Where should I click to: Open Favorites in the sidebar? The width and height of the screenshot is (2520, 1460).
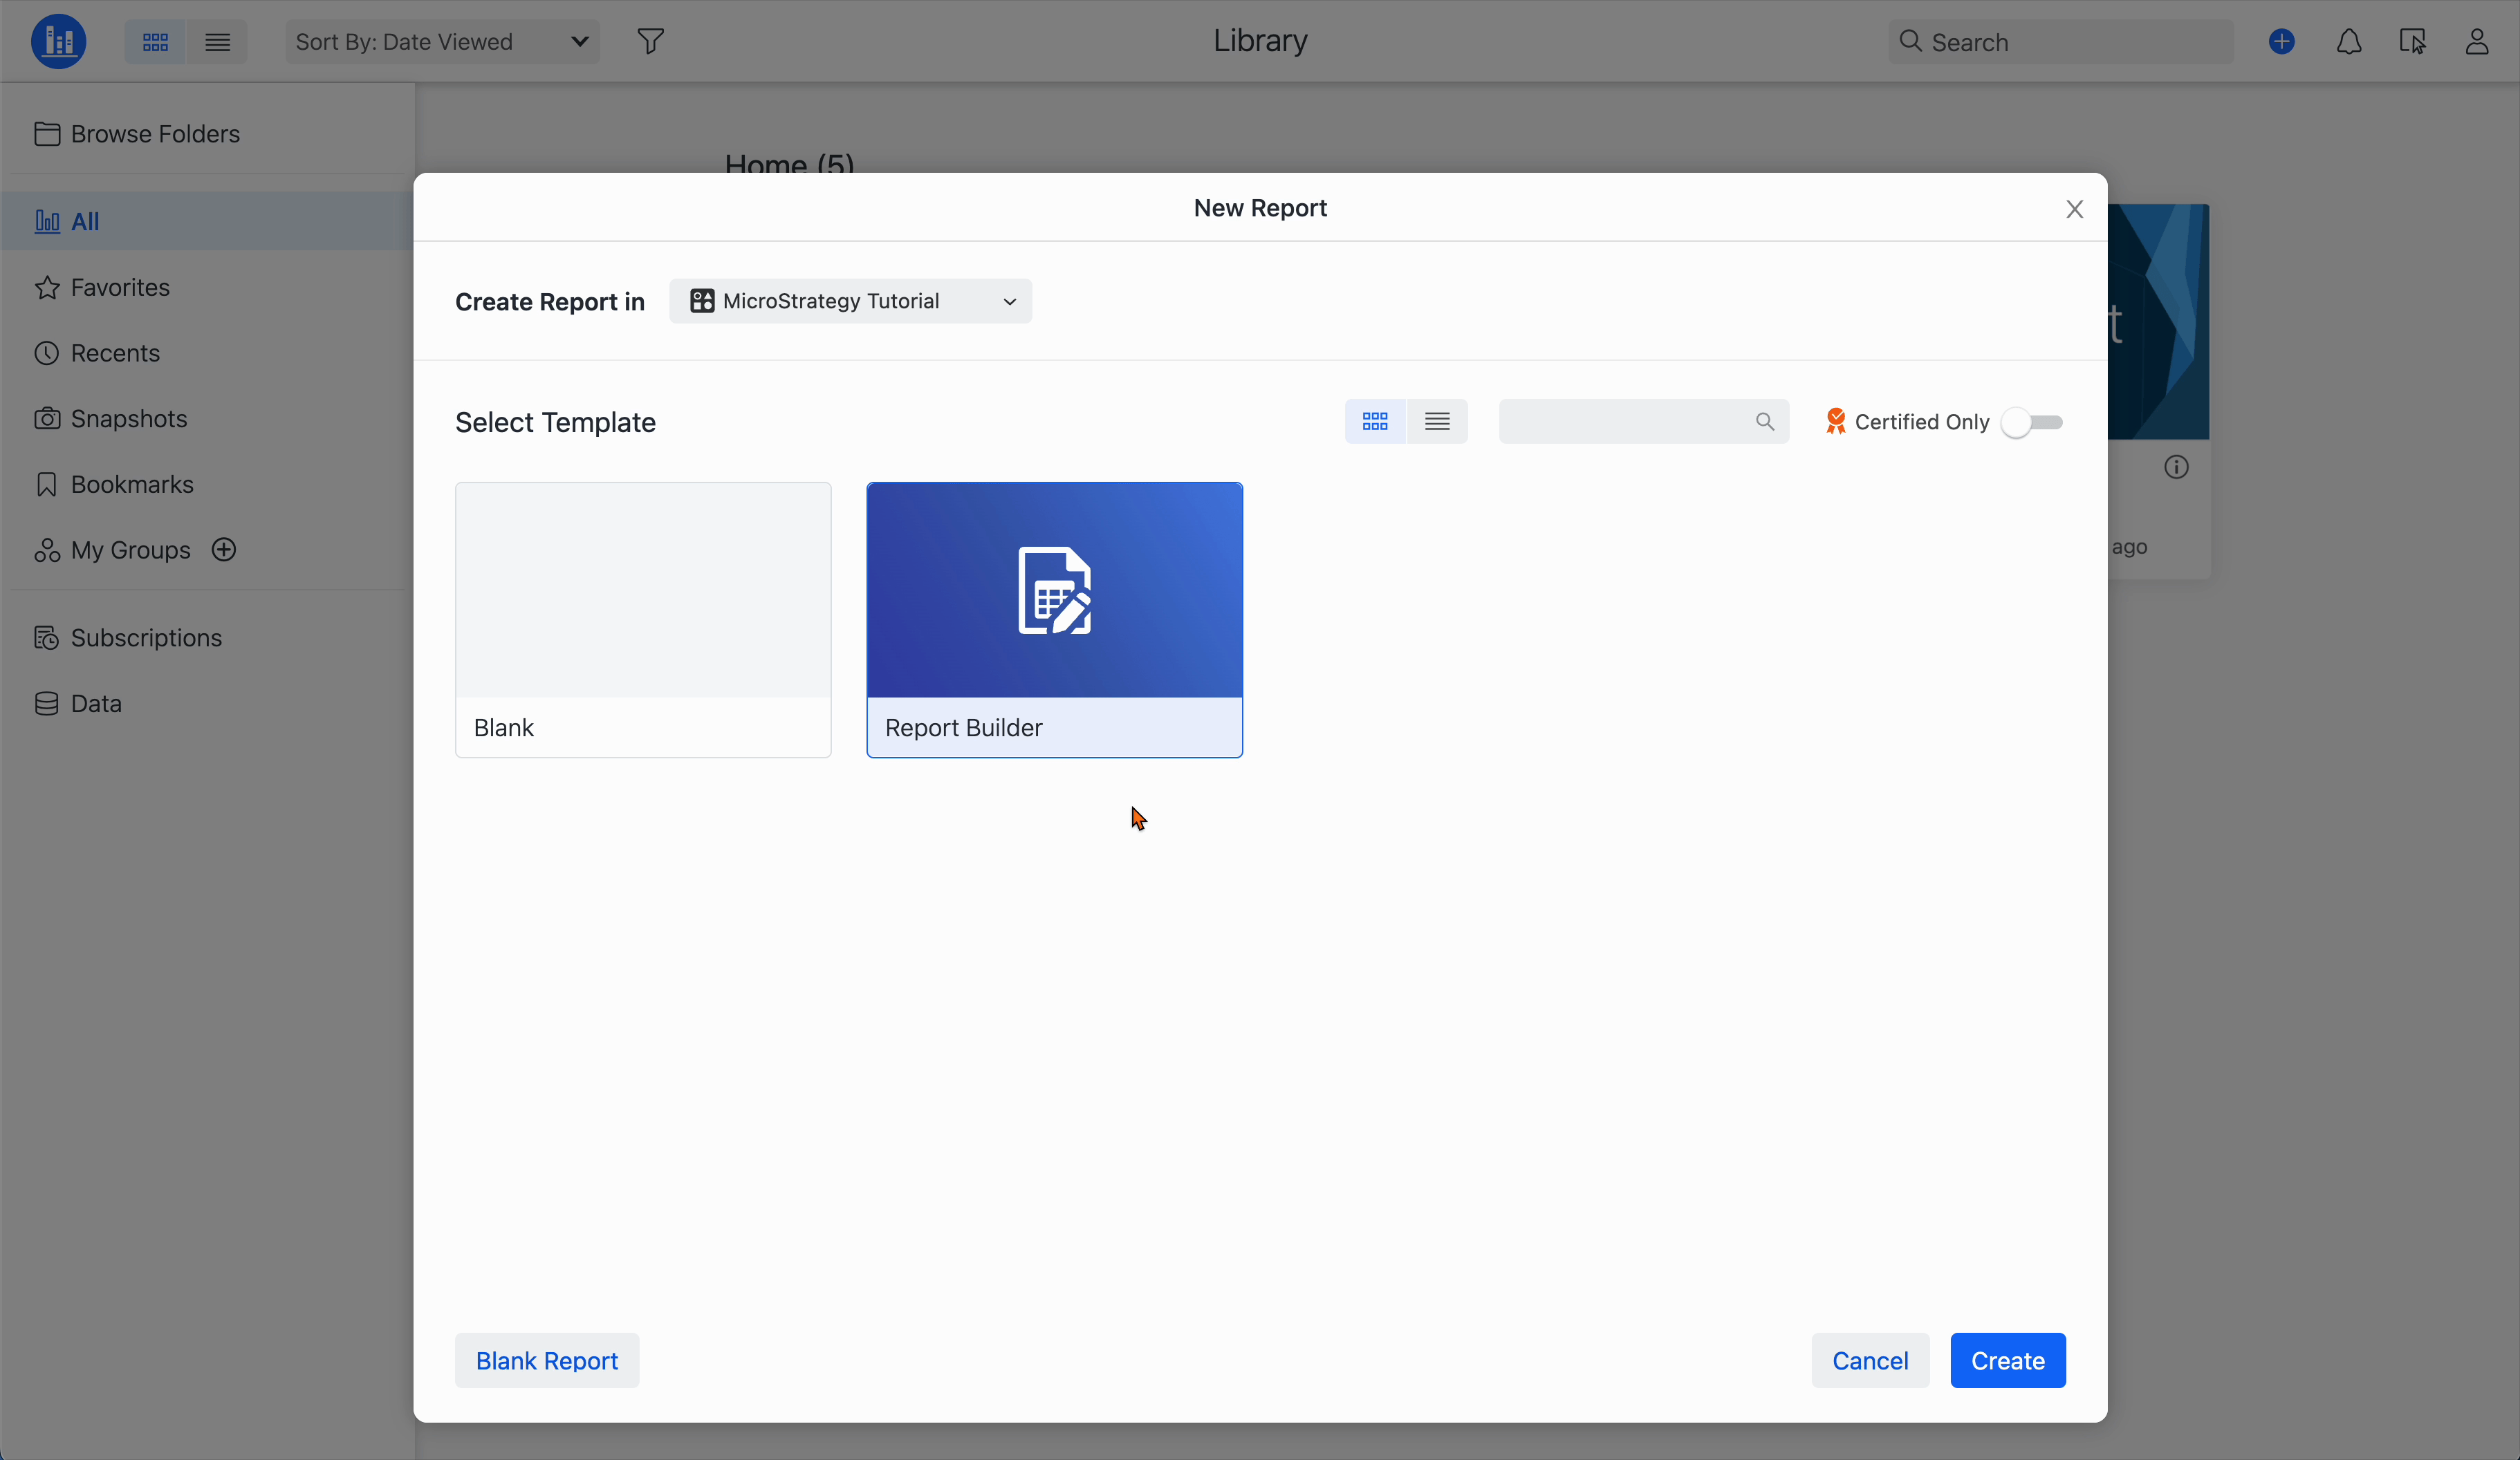(120, 287)
